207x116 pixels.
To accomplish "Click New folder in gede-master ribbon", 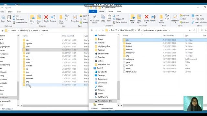I will point(161,19).
